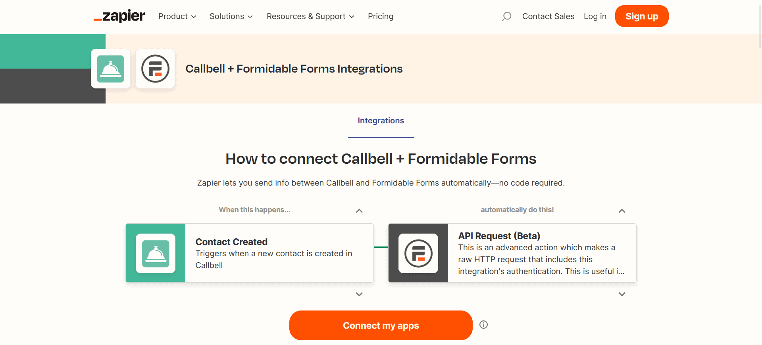Click the Zapier logo
The image size is (762, 345).
[x=119, y=16]
